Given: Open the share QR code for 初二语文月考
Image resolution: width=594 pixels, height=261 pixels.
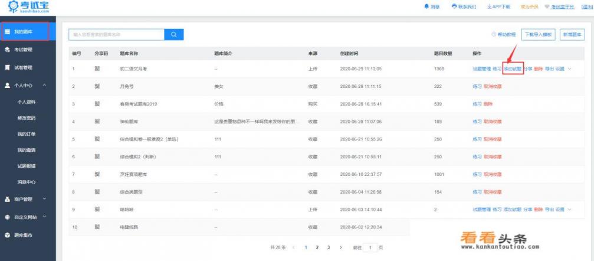Looking at the screenshot, I should 97,69.
